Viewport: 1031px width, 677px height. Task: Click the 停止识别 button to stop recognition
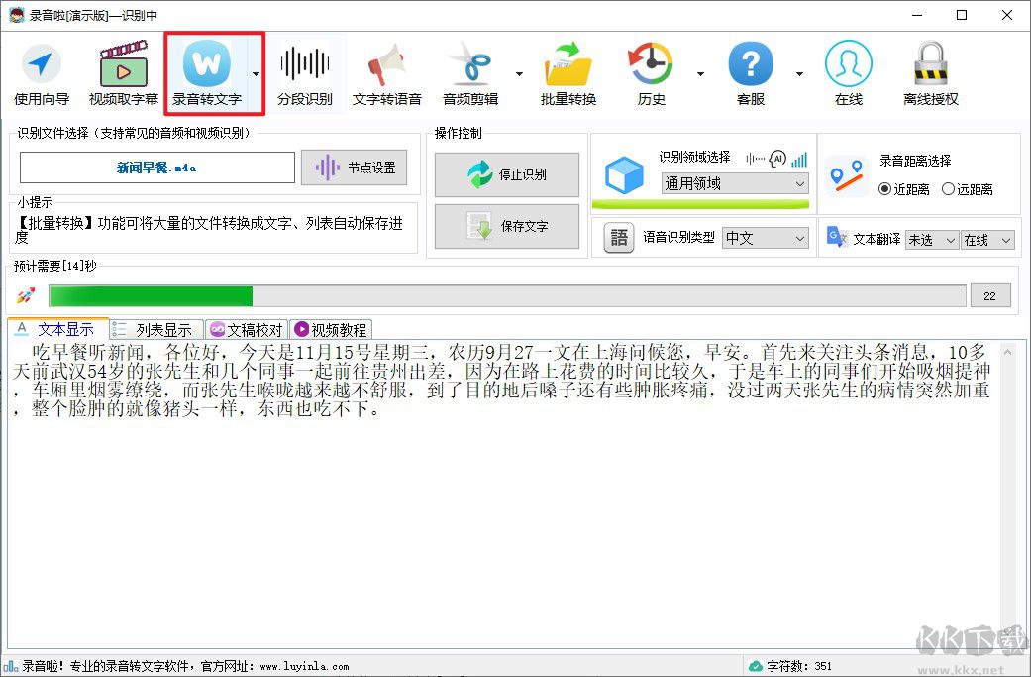coord(506,174)
